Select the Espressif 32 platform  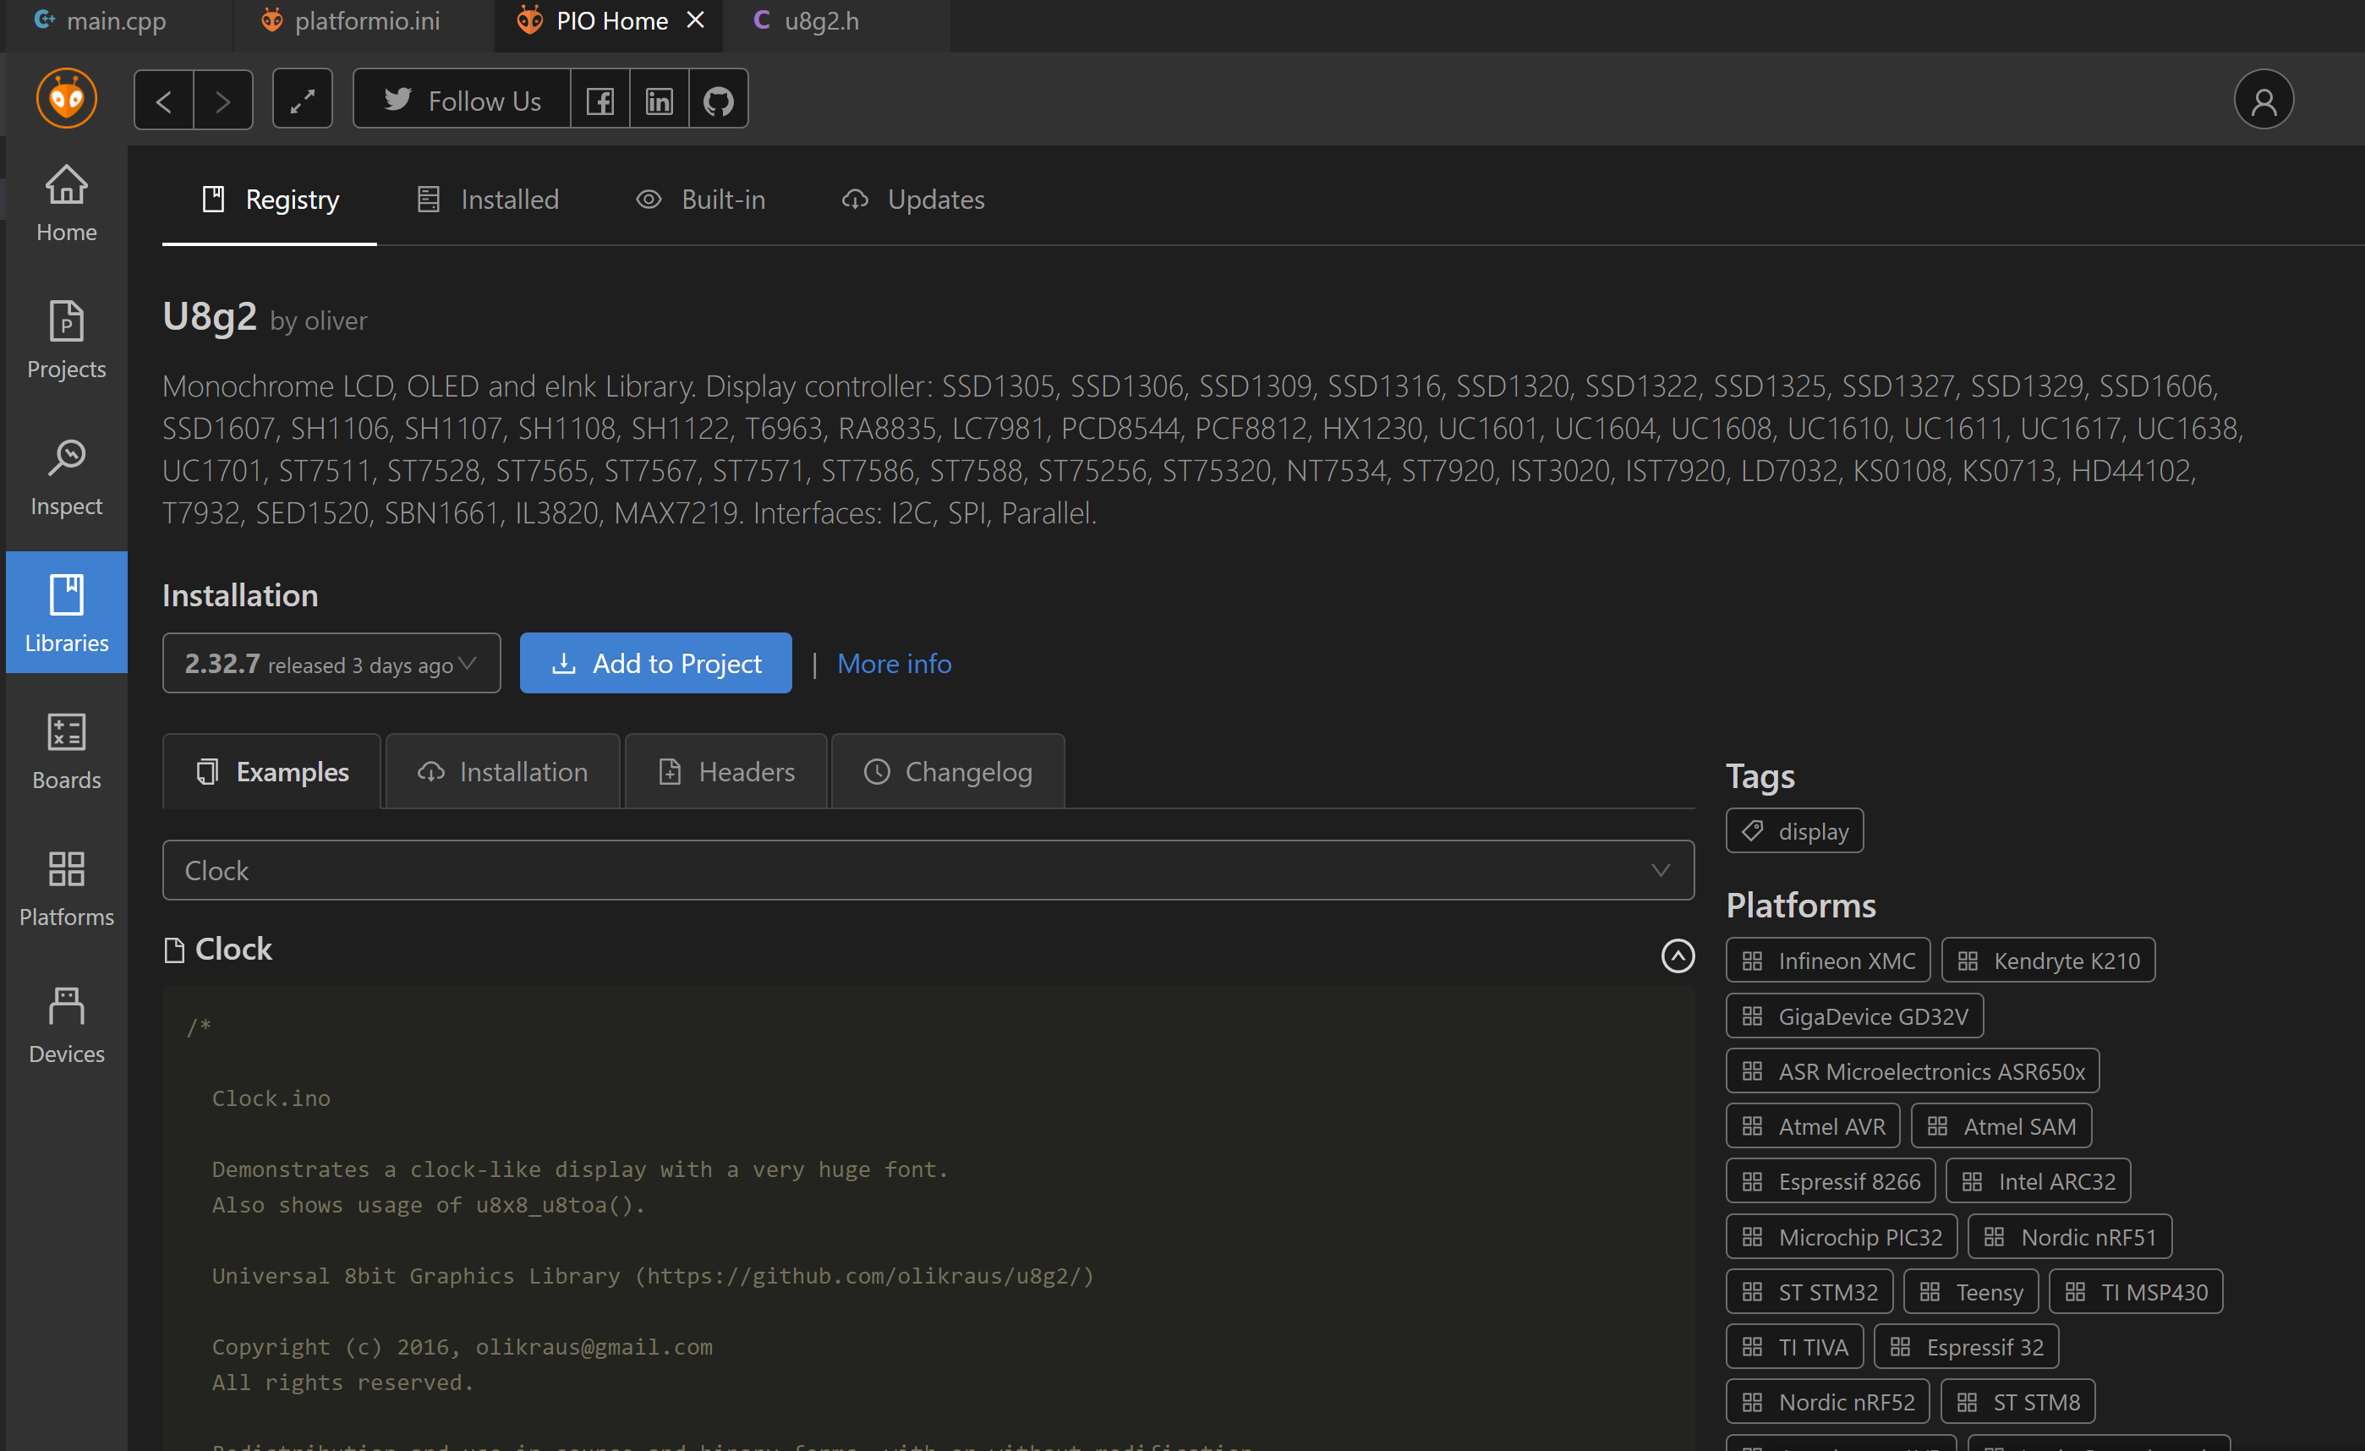(x=1966, y=1347)
